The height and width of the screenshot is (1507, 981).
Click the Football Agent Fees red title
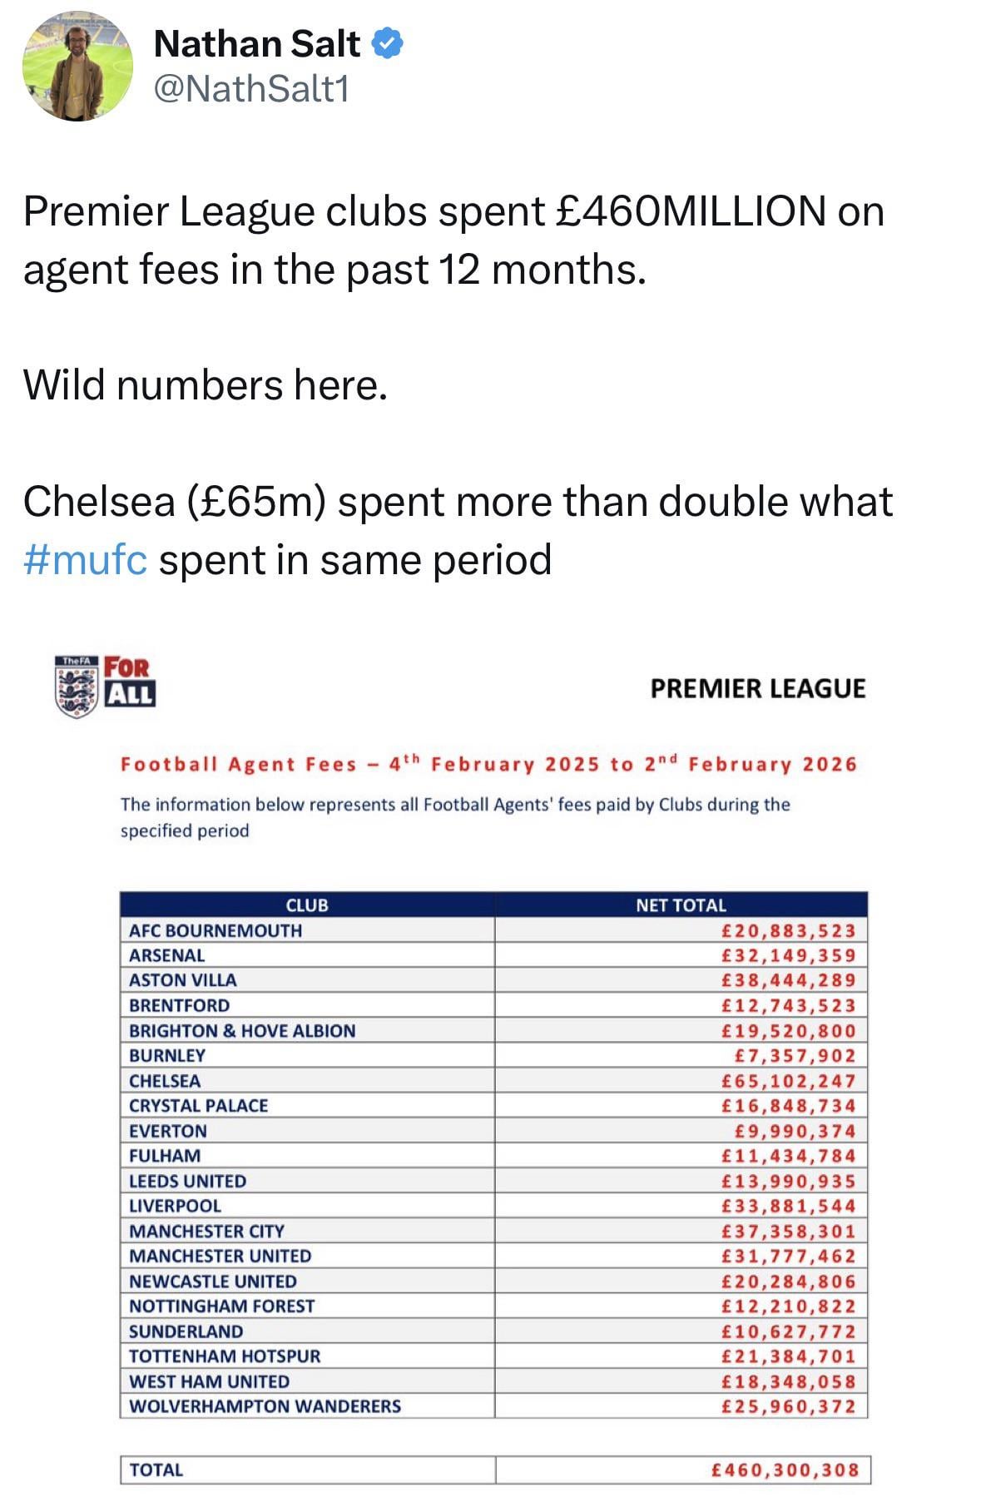click(x=488, y=764)
